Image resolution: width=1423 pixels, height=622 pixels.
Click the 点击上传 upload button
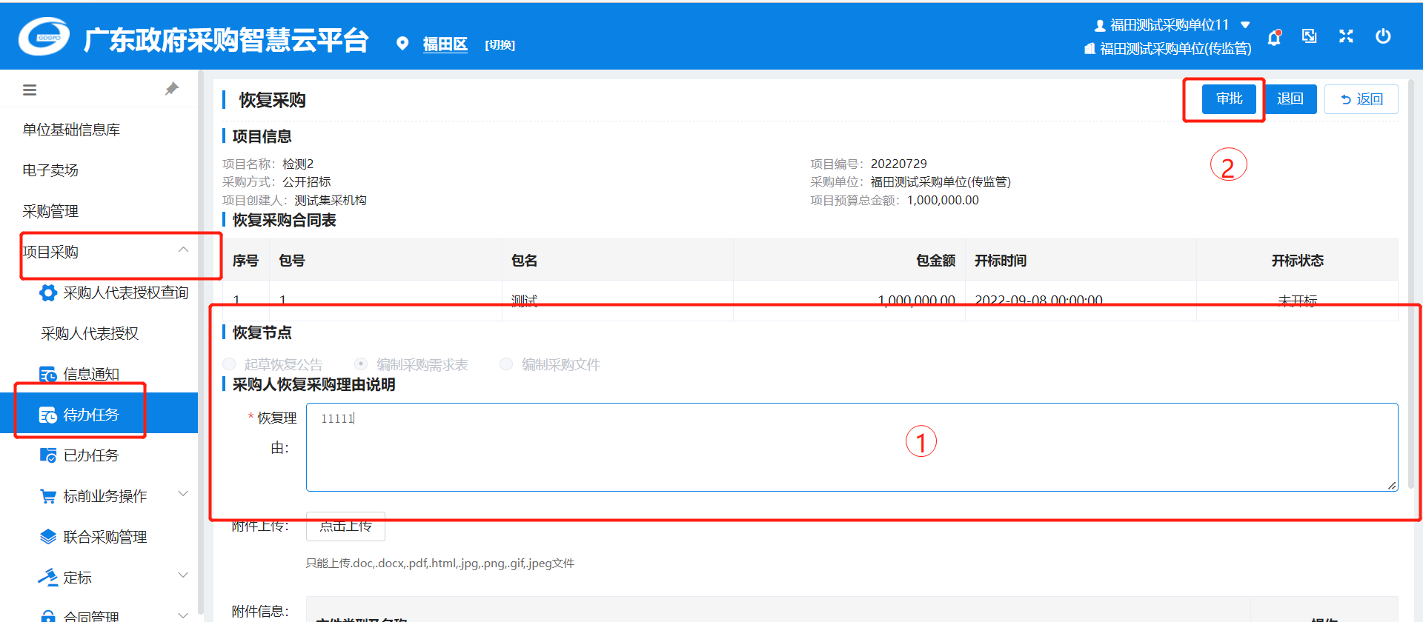point(345,526)
